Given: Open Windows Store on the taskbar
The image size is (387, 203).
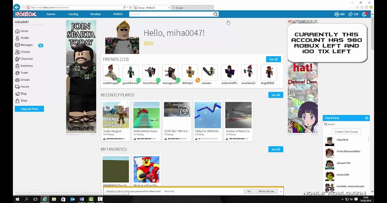Looking at the screenshot, I should (63, 199).
